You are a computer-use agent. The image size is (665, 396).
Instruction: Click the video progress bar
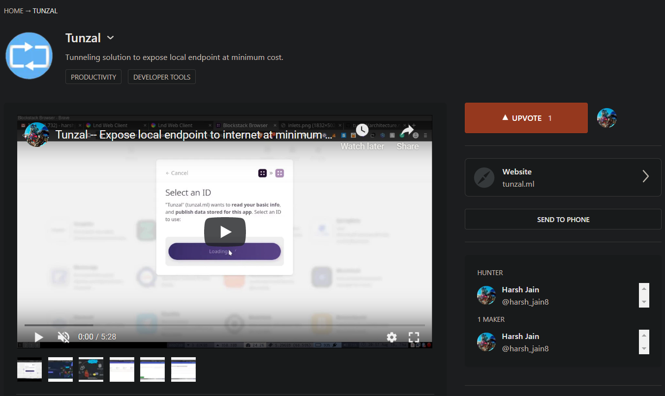225,325
